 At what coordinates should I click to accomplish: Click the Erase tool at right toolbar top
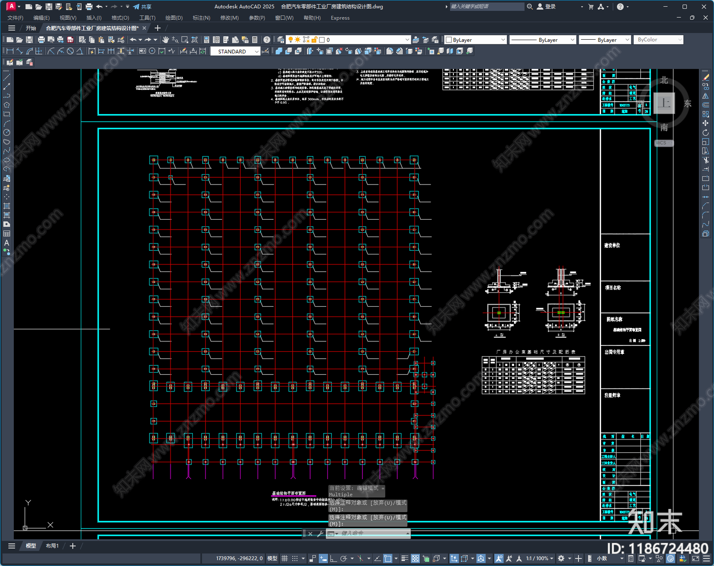[x=706, y=78]
